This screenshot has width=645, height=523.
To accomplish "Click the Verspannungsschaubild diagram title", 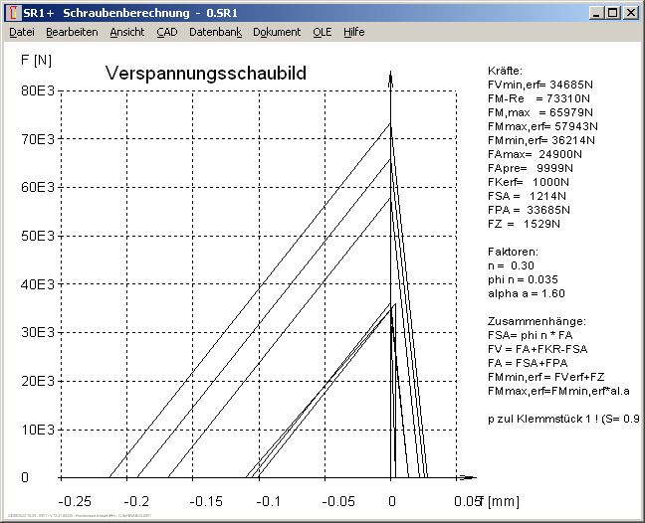I will pos(205,75).
